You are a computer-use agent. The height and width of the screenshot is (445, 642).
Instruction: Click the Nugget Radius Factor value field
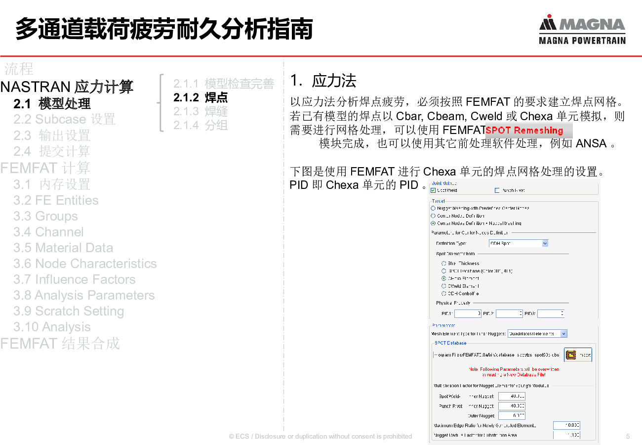coord(566,435)
